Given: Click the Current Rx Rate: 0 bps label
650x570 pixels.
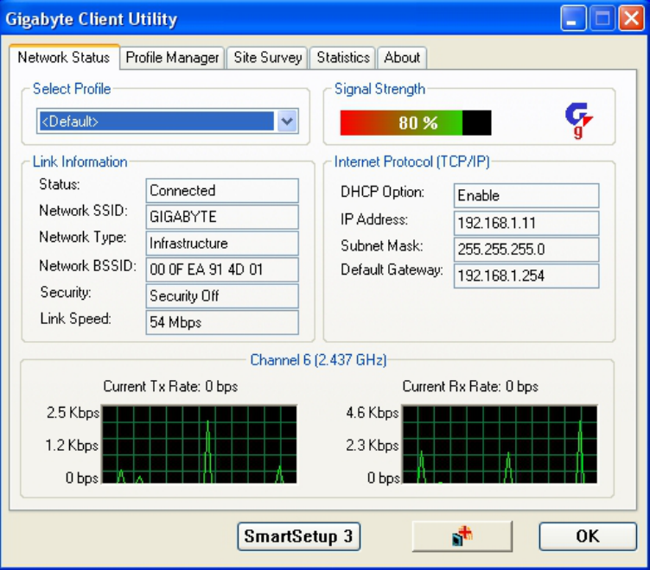Looking at the screenshot, I should [x=470, y=387].
